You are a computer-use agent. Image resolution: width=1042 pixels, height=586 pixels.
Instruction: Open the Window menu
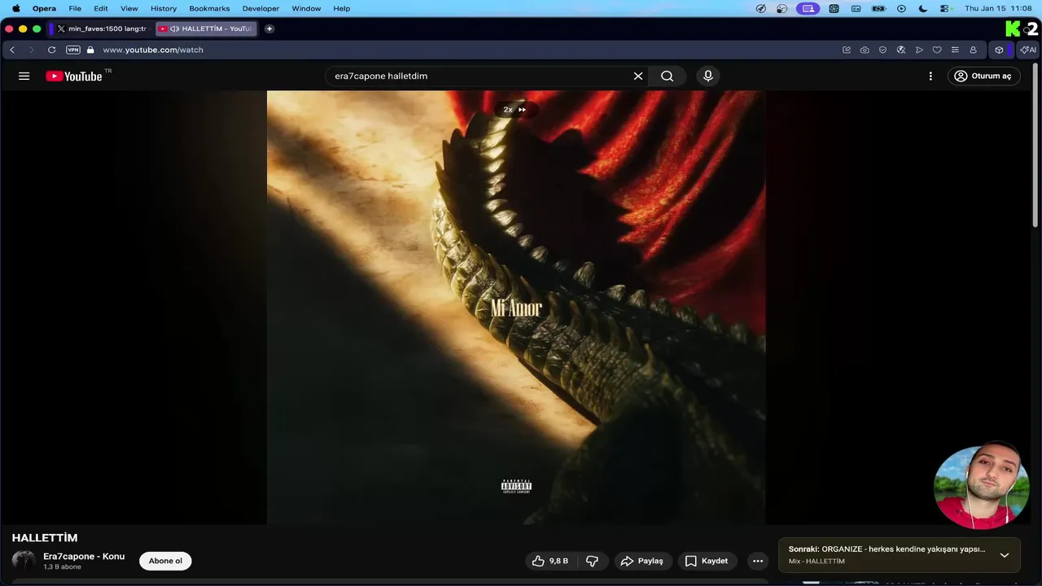point(306,8)
